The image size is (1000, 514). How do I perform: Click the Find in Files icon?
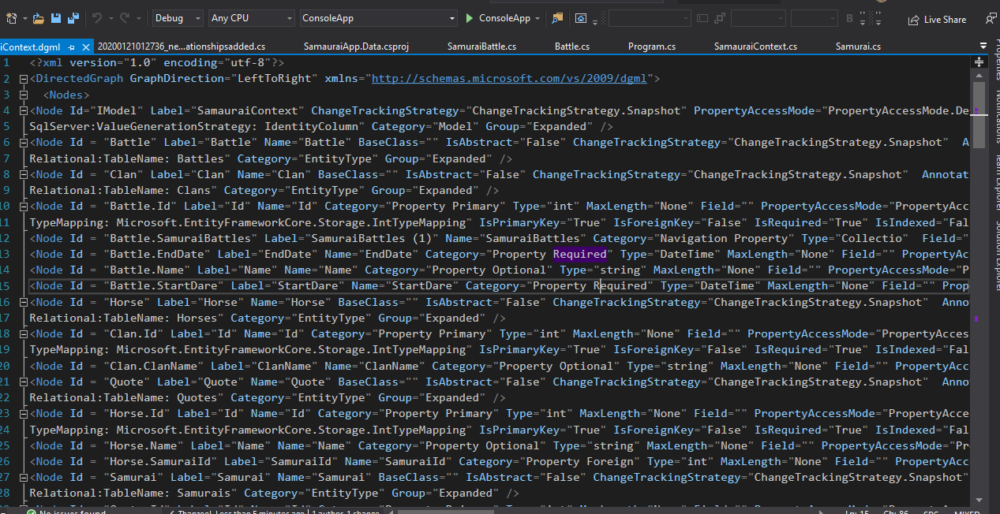point(558,17)
